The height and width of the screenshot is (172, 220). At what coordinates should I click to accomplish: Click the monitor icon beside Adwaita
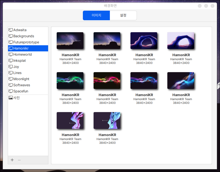11,30
